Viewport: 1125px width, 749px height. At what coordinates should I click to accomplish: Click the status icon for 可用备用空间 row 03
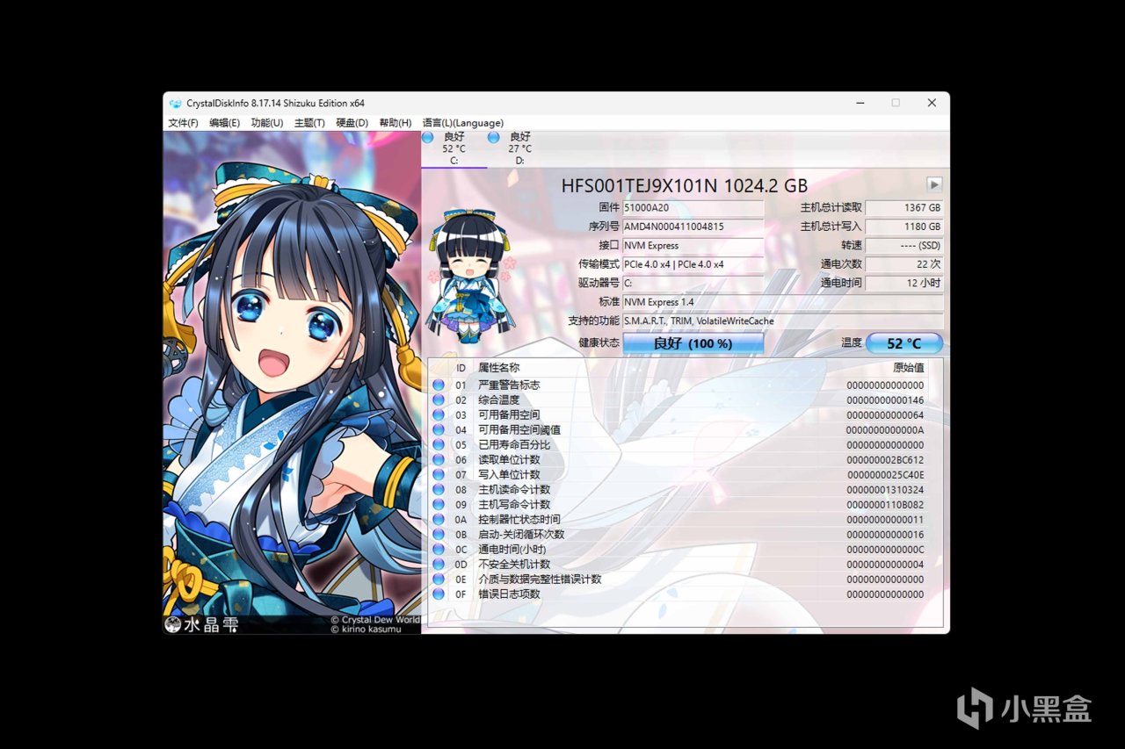pyautogui.click(x=439, y=414)
